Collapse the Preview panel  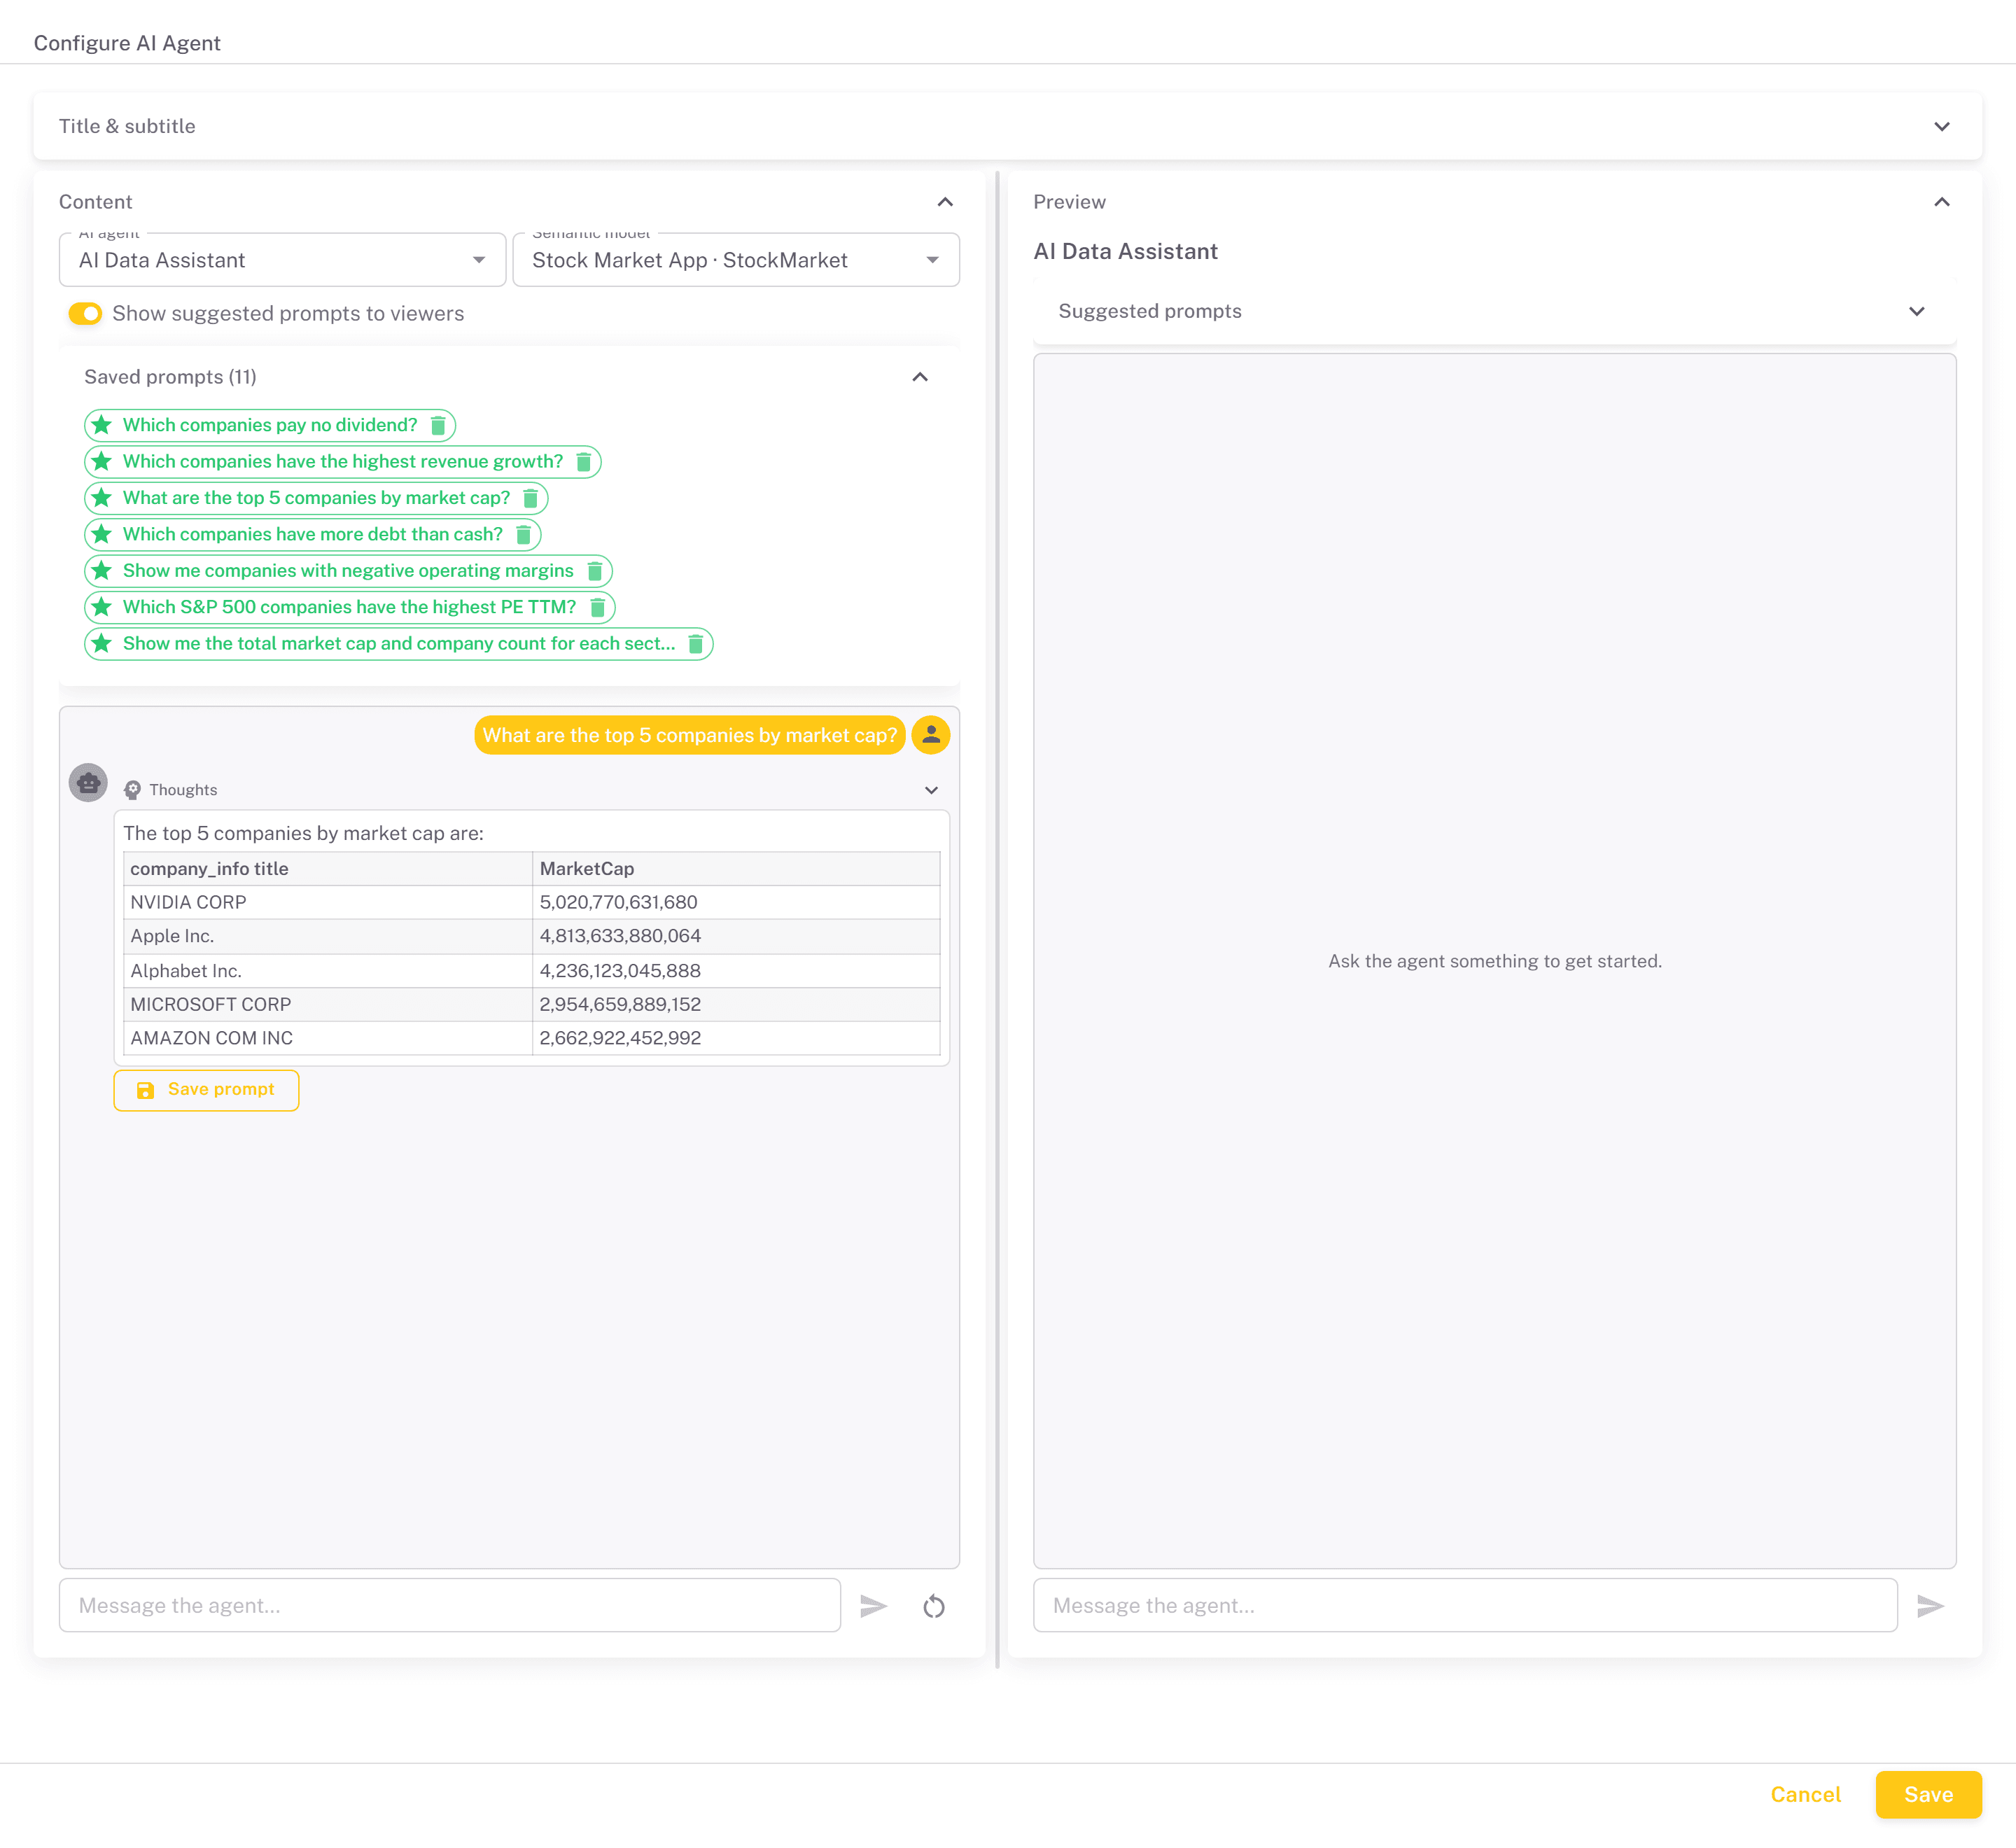pos(1941,202)
